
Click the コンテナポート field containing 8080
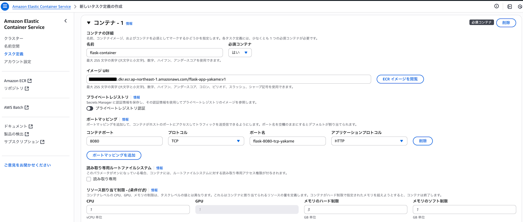(124, 141)
